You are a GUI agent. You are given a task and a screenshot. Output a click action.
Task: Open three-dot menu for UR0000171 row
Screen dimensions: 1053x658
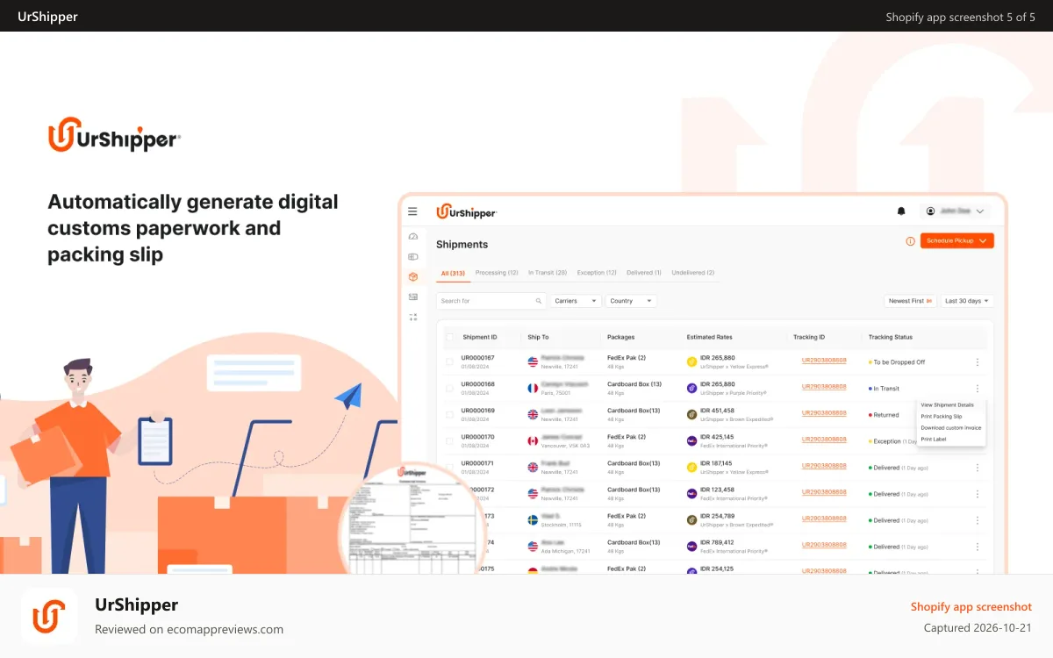[978, 468]
